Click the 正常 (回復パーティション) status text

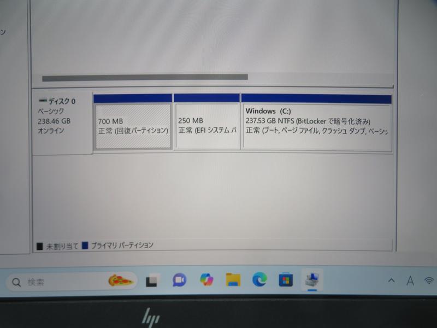[133, 131]
